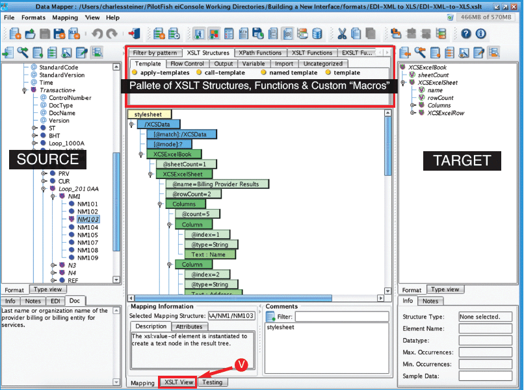The image size is (524, 390).
Task: Open the EDI tab in source panel
Action: tap(55, 301)
